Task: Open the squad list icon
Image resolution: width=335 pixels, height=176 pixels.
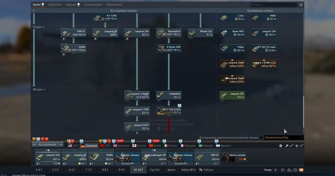Action: (283, 170)
